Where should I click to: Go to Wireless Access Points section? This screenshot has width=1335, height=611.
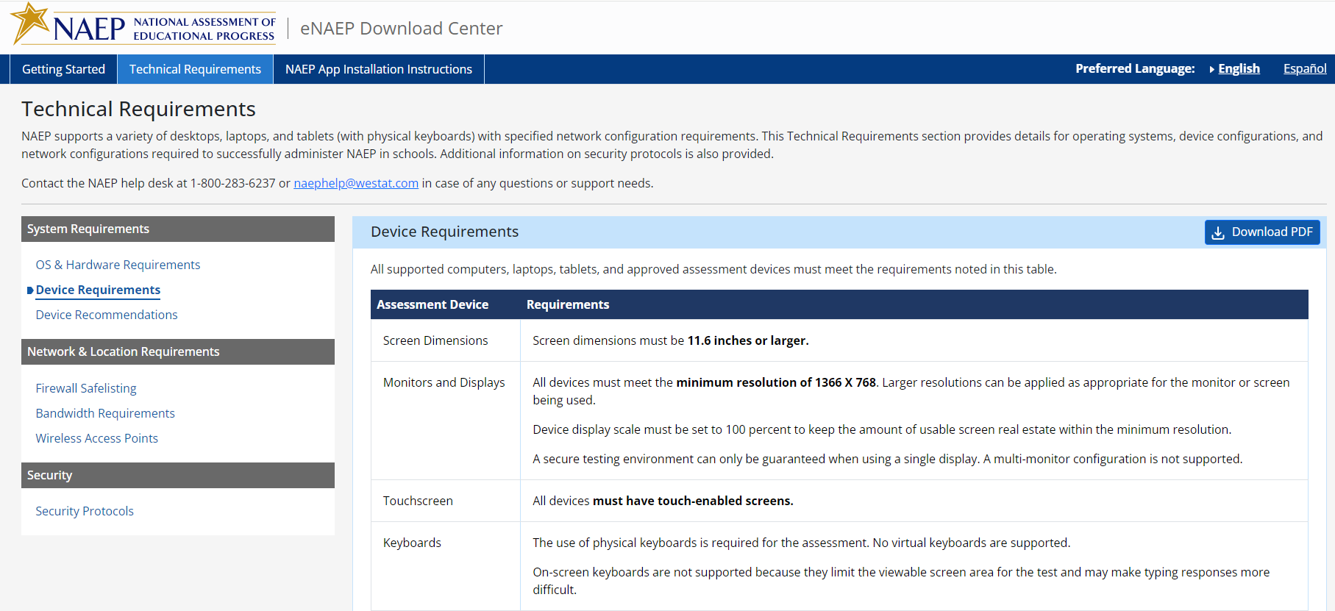coord(97,438)
